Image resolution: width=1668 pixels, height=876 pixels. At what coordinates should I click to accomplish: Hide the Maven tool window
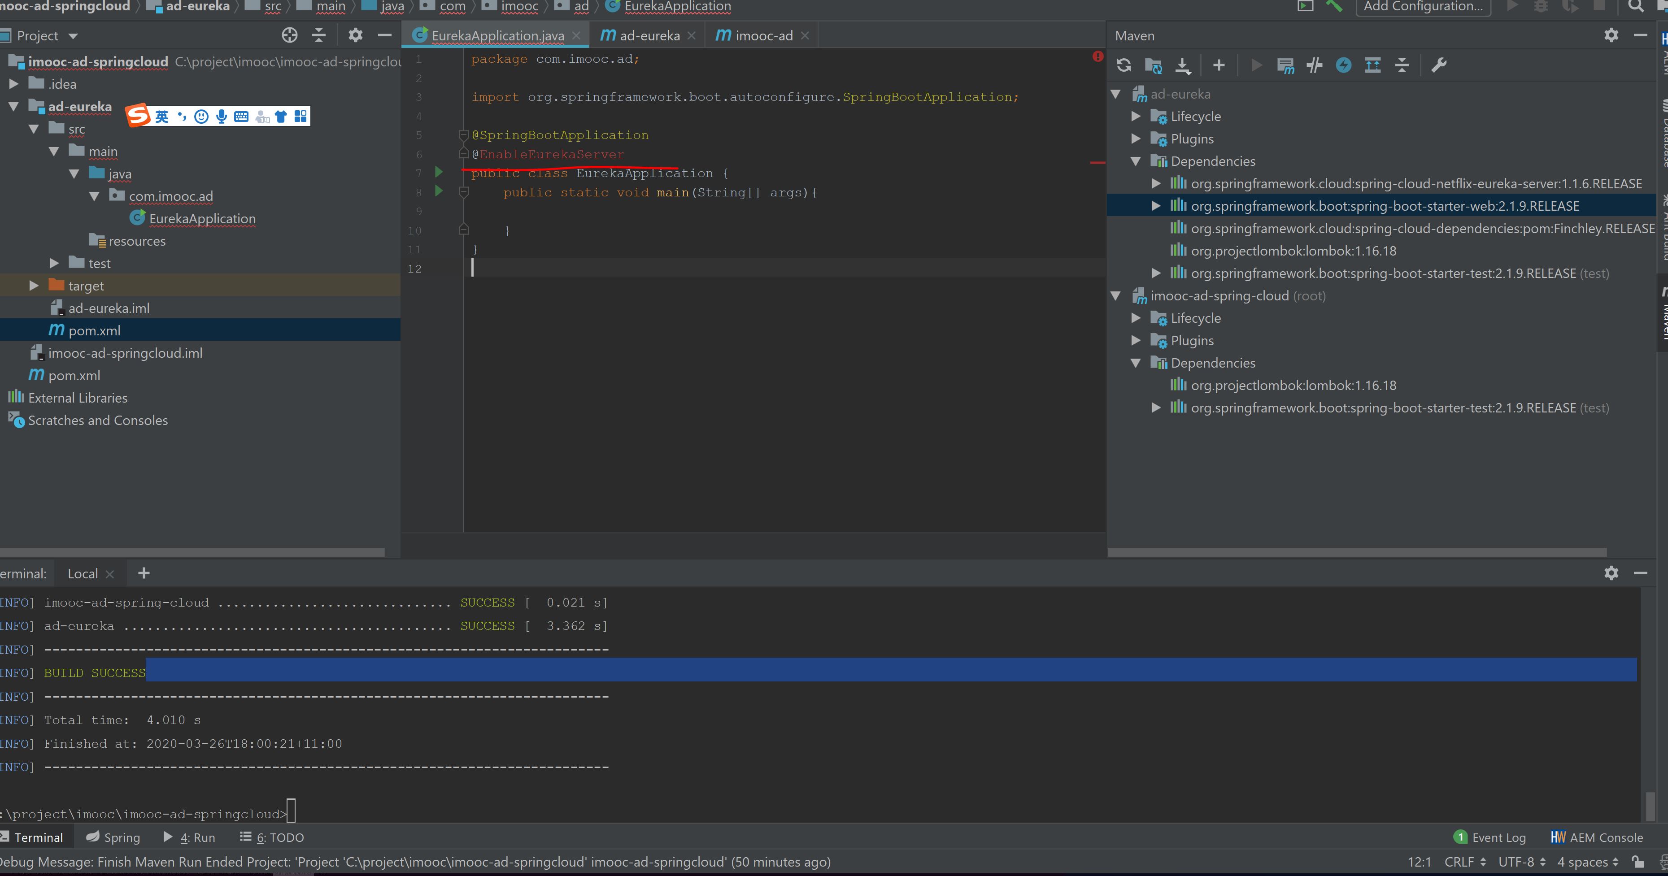pos(1640,35)
